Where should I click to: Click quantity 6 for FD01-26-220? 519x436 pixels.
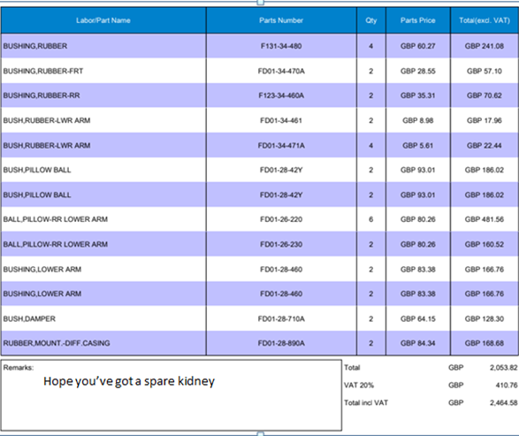tap(371, 219)
